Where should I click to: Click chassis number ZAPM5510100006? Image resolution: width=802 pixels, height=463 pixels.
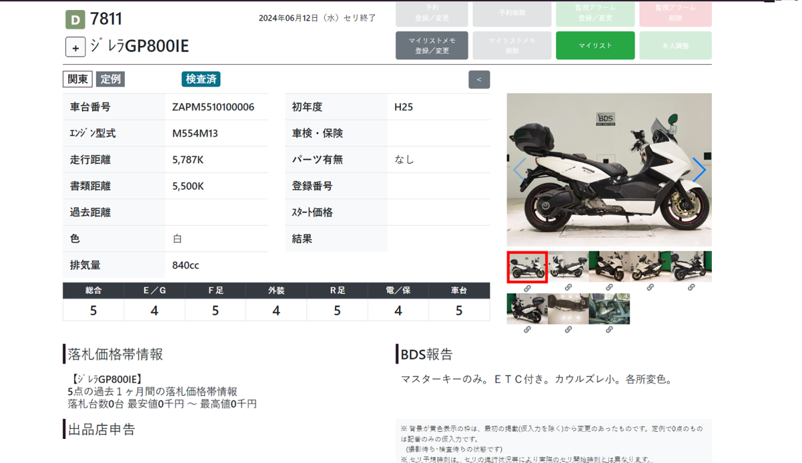(x=213, y=107)
